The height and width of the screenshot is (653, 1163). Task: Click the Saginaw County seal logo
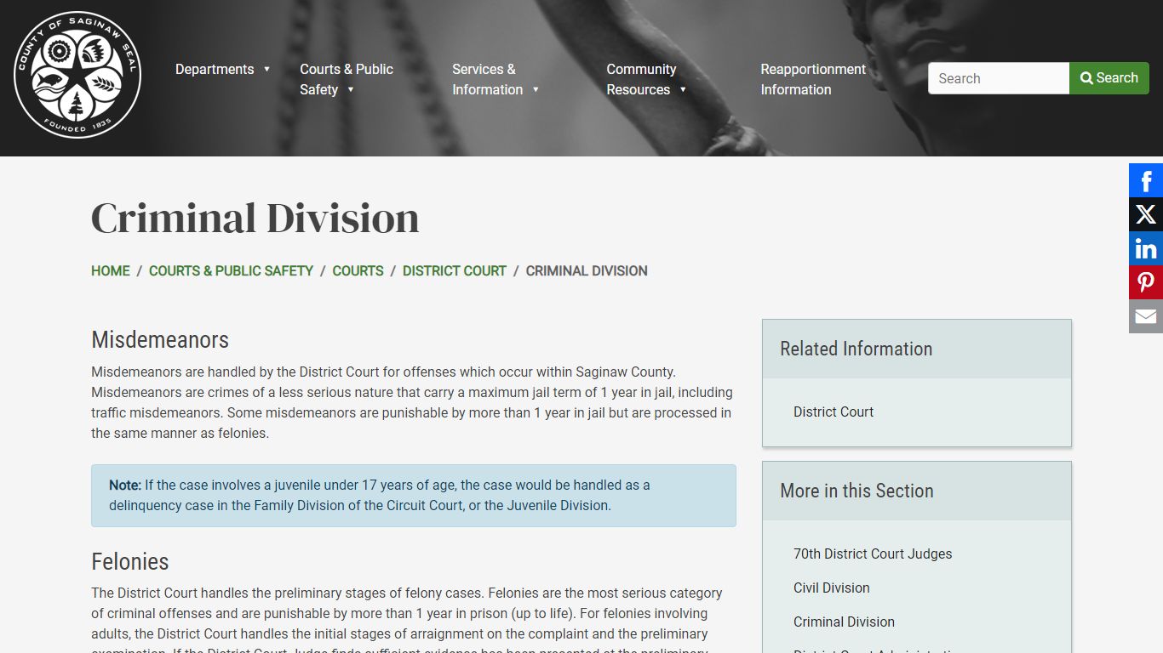coord(77,75)
